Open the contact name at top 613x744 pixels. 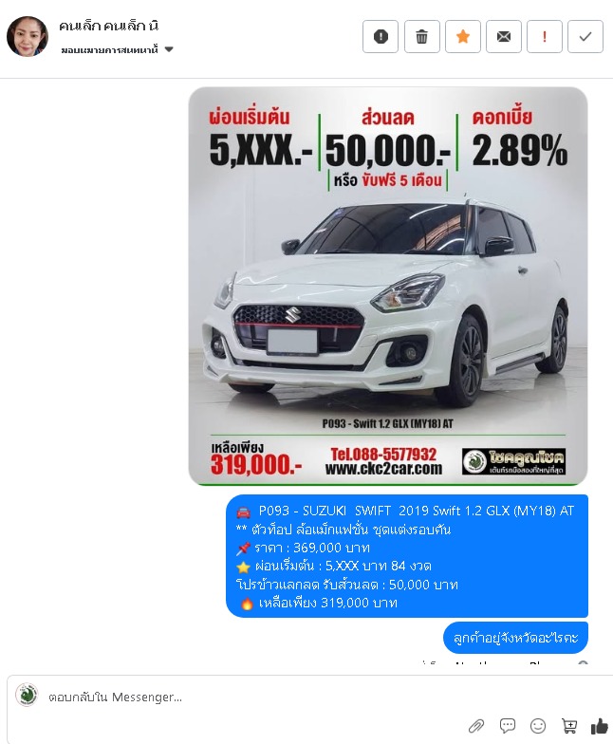coord(108,26)
